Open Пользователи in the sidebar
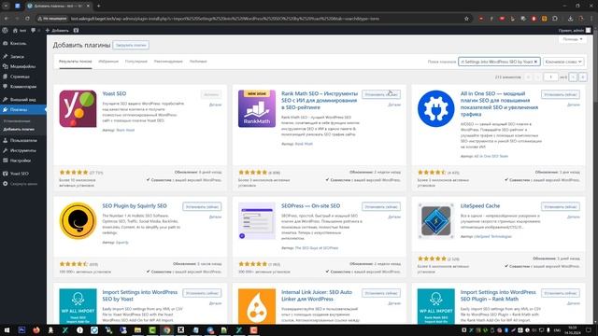Image resolution: width=598 pixels, height=336 pixels. pos(22,140)
